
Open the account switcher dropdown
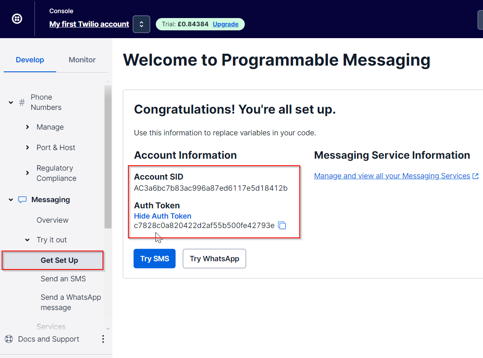point(141,24)
